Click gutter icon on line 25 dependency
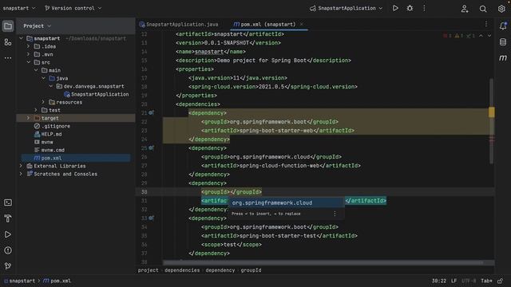 tap(151, 147)
